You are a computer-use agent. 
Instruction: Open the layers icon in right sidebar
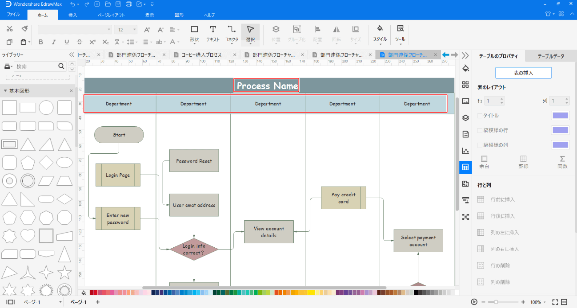pyautogui.click(x=465, y=117)
